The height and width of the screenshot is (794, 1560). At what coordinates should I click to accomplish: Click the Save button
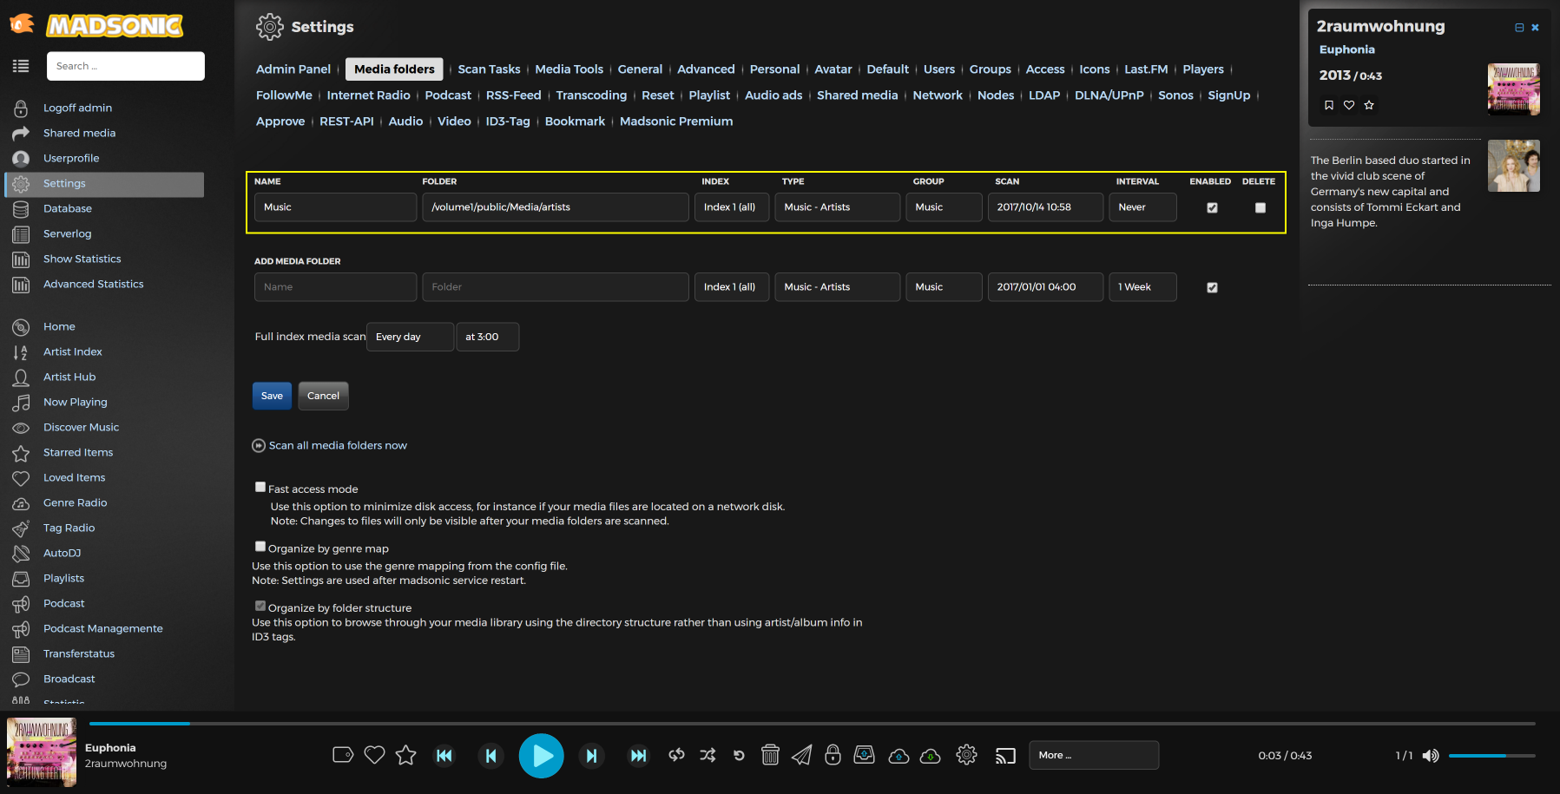(272, 396)
